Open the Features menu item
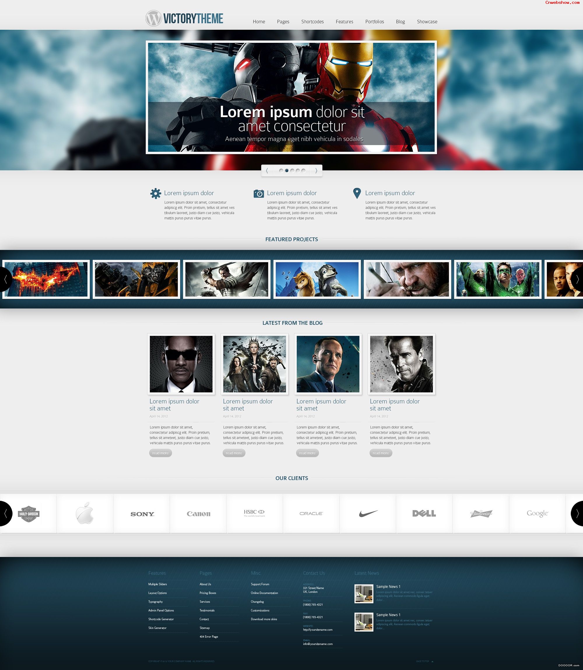 [x=344, y=22]
